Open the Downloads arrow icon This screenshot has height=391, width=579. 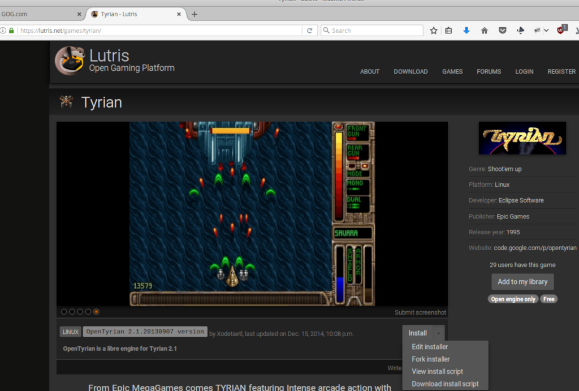pos(466,31)
